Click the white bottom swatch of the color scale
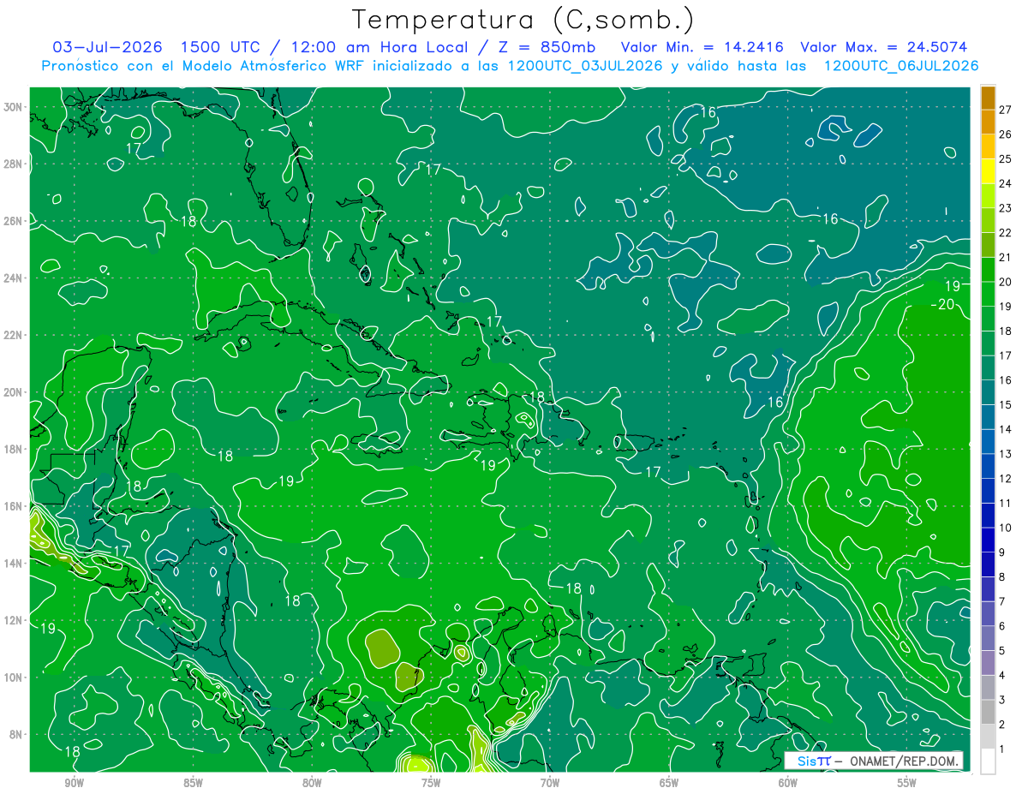 click(988, 761)
